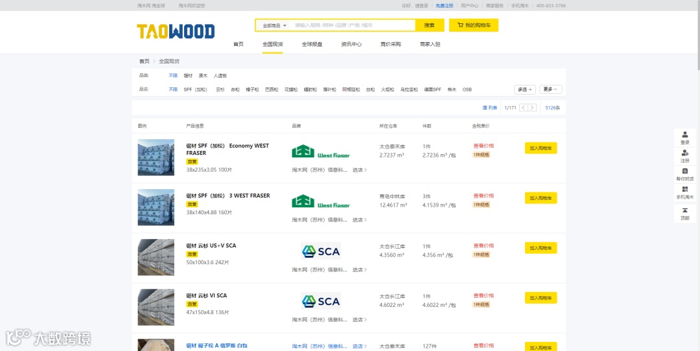Open 帮你找货 in the right sidebar
The image size is (700, 351).
pyautogui.click(x=685, y=174)
